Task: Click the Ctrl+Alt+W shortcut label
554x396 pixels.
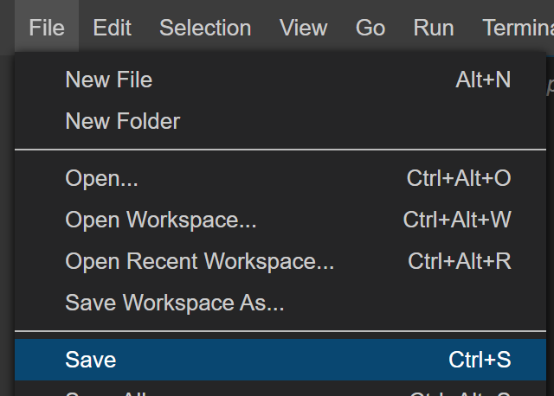Action: click(457, 220)
